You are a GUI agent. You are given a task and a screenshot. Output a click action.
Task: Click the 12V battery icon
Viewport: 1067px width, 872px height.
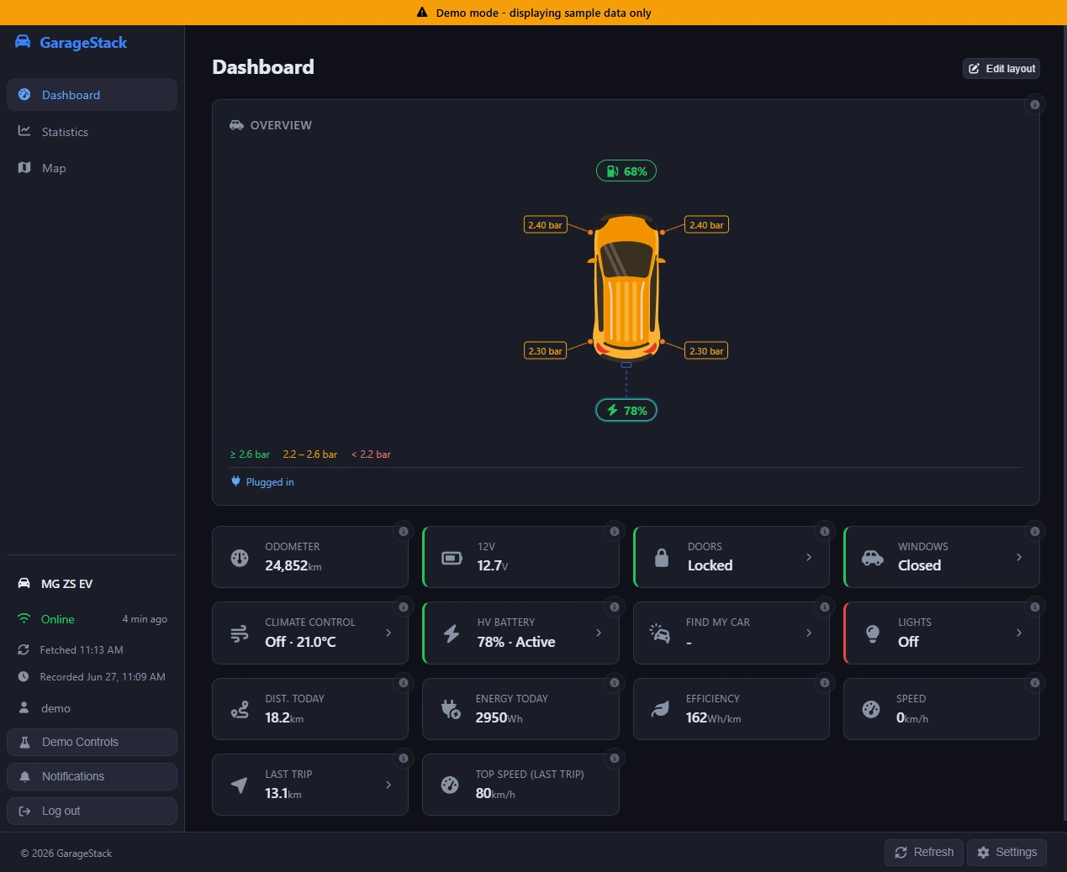(x=452, y=558)
